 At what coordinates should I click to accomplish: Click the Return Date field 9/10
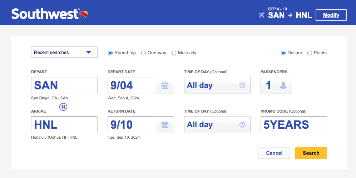click(x=132, y=125)
